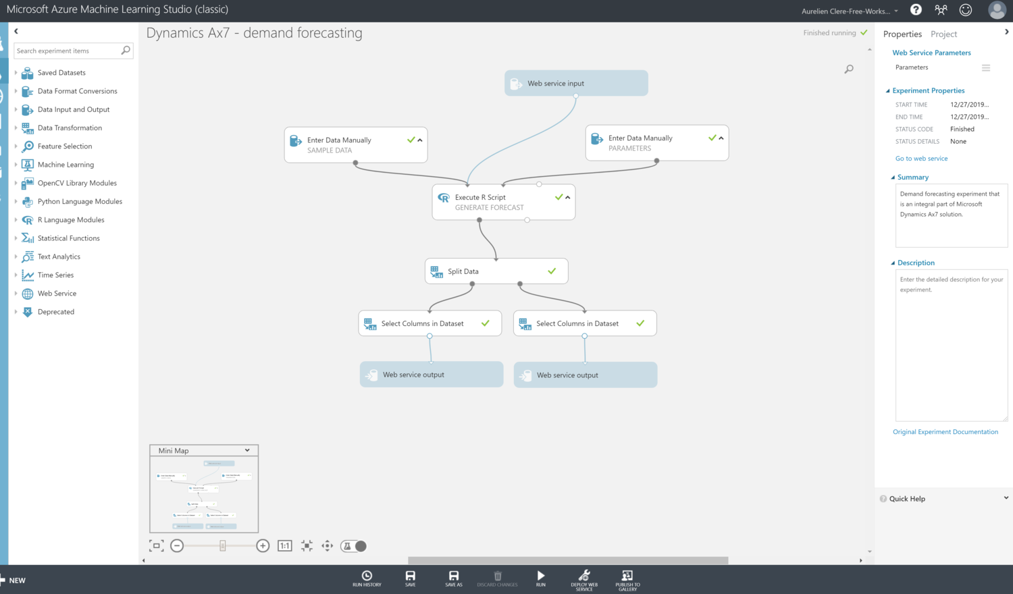Click Parameters list menu icon
This screenshot has height=594, width=1013.
click(x=986, y=67)
